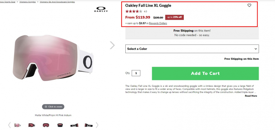Open Womens Ski And Snowboard Goggles breadcrumb
The height and width of the screenshot is (130, 275).
[x=57, y=2]
